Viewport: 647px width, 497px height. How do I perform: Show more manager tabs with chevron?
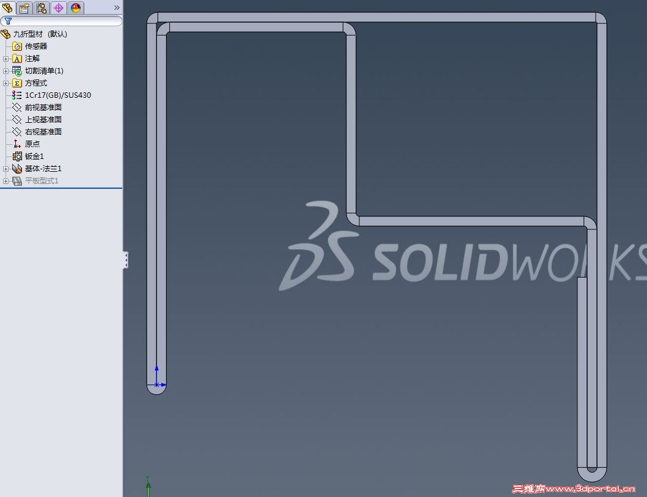coord(117,7)
